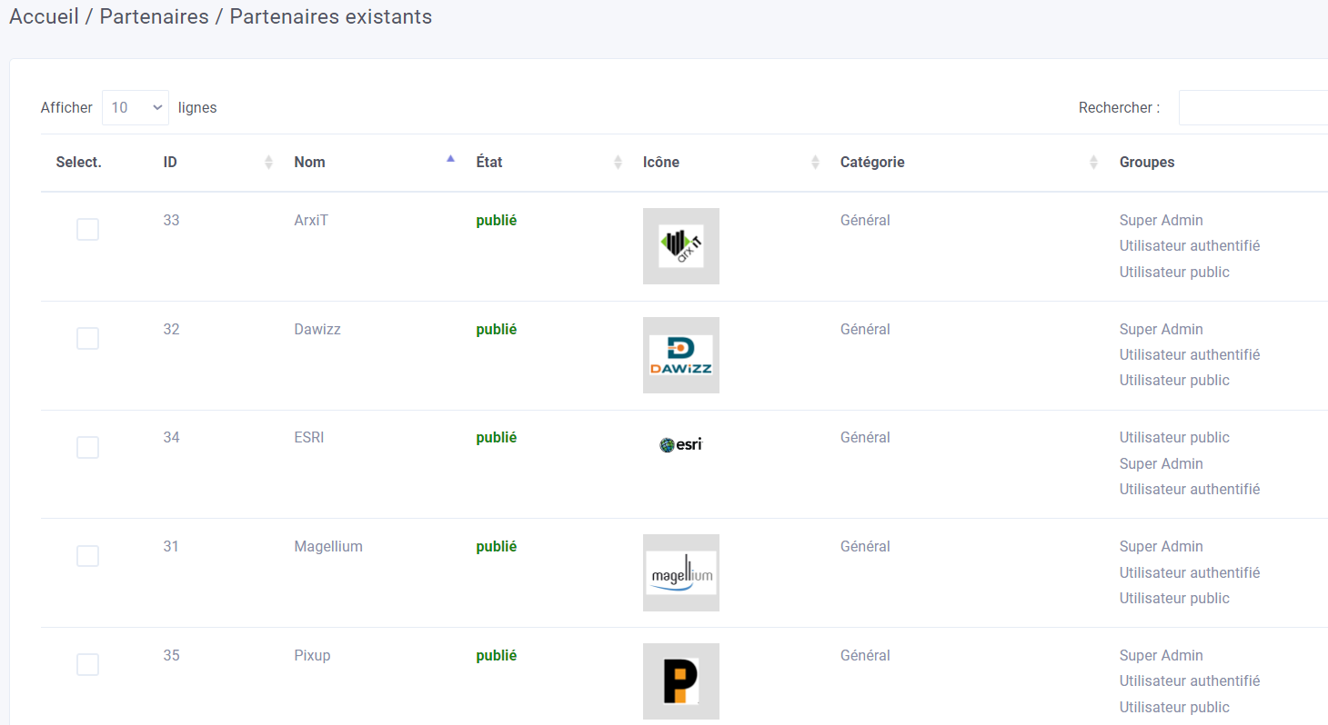Viewport: 1328px width, 725px height.
Task: Sort by Catégorie column arrows
Action: tap(1093, 163)
